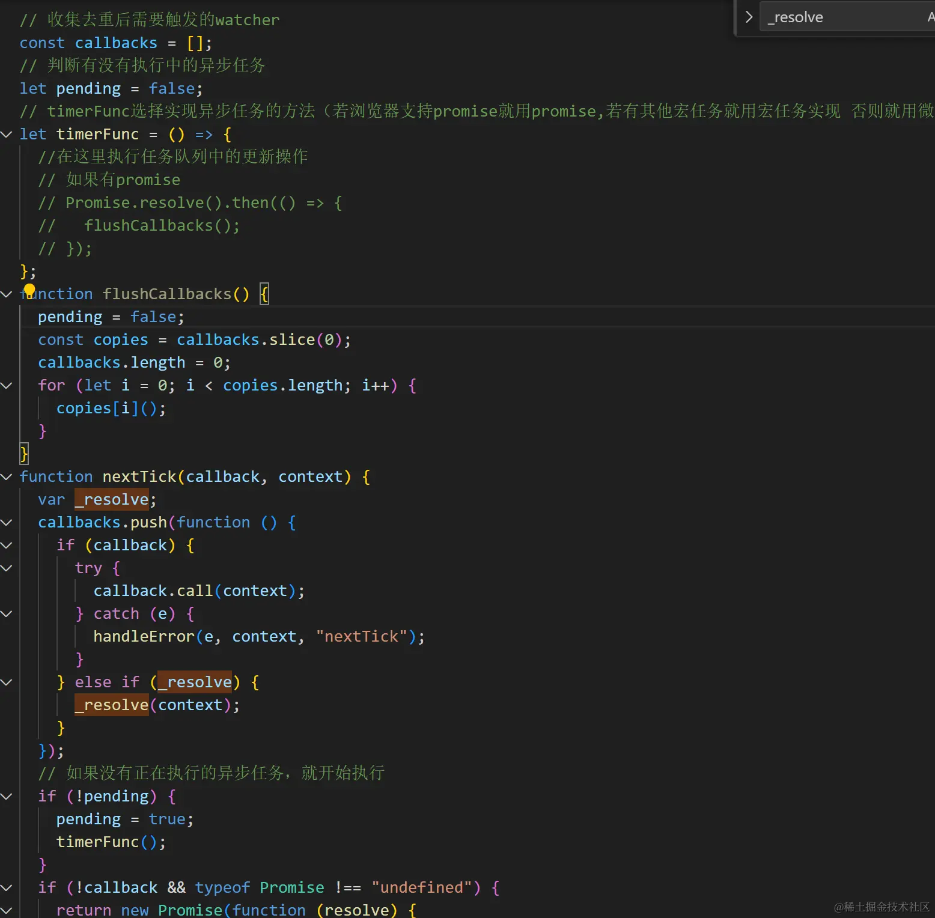Collapse the if (!pending) block fold
Image resolution: width=935 pixels, height=918 pixels.
pyautogui.click(x=7, y=796)
